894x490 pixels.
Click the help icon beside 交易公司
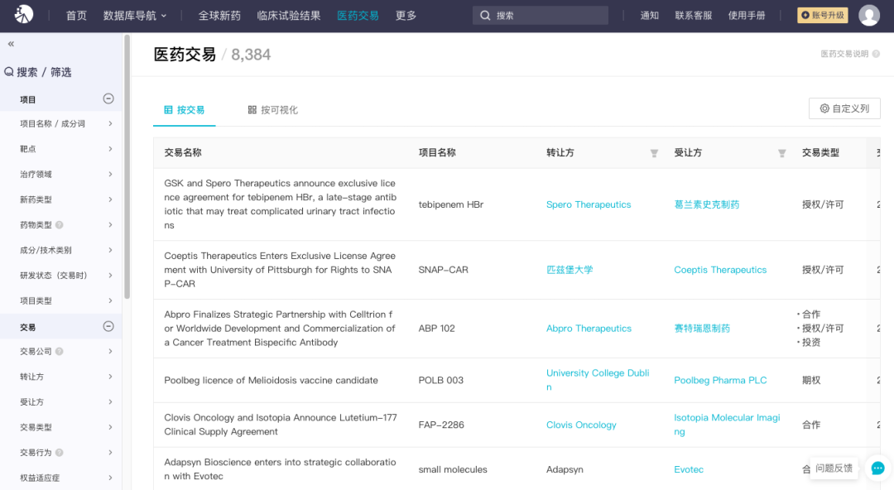click(x=60, y=352)
